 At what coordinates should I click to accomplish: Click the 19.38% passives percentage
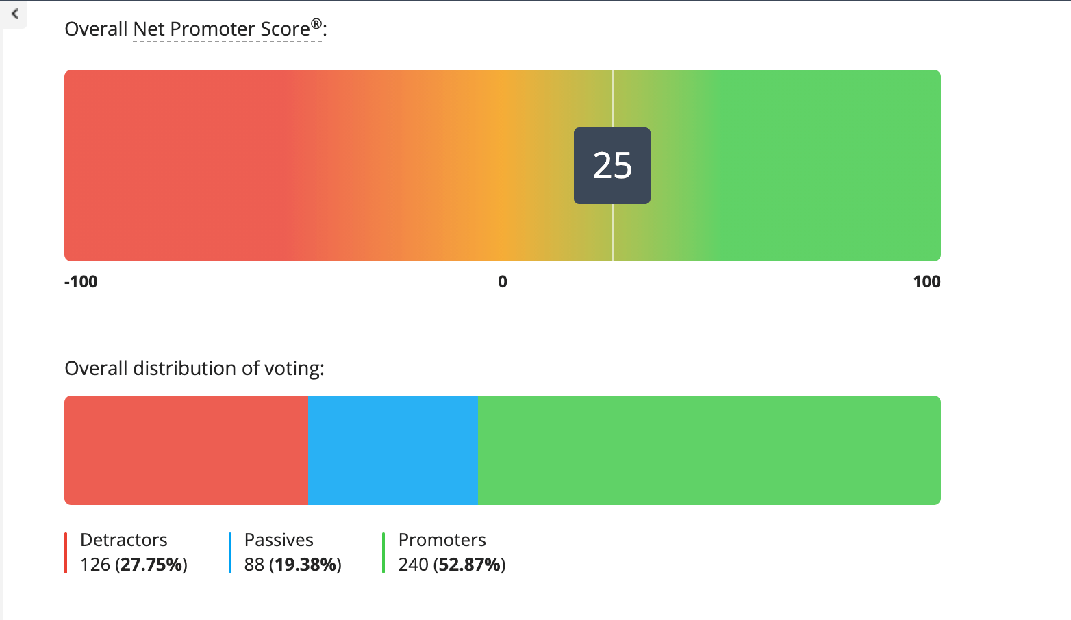[305, 565]
